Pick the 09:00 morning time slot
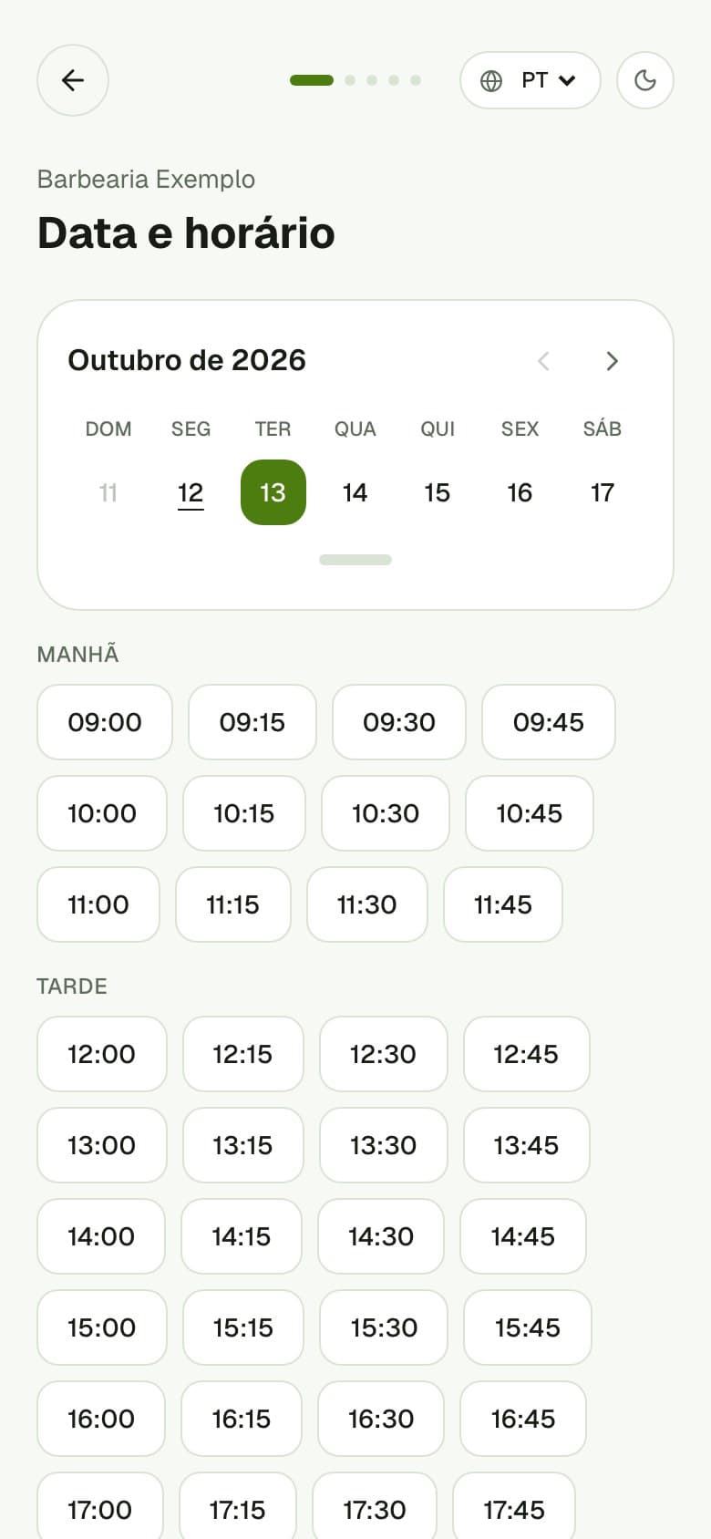 point(105,722)
